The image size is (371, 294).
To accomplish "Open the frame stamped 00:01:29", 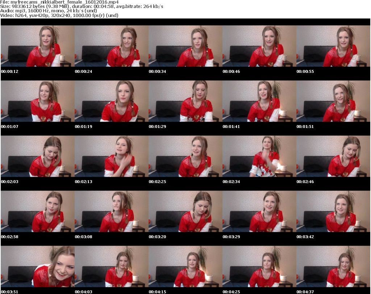I will pos(185,101).
